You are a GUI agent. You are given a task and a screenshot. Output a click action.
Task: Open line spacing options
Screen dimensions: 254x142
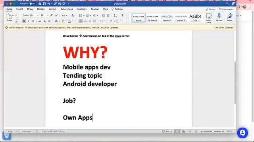[x=103, y=21]
